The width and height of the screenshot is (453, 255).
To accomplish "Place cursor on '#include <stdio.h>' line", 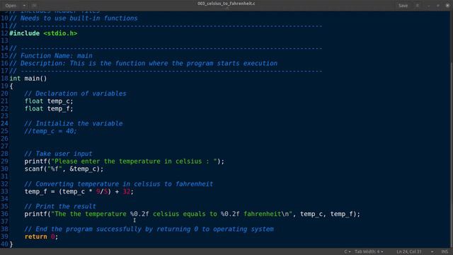I will point(43,33).
